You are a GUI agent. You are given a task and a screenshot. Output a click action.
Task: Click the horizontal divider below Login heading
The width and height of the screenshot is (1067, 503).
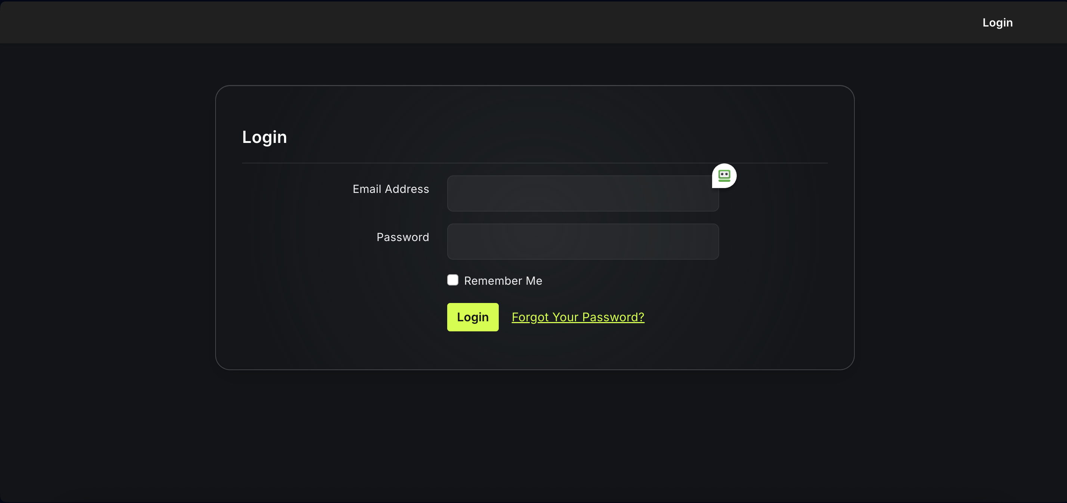[x=497, y=163]
